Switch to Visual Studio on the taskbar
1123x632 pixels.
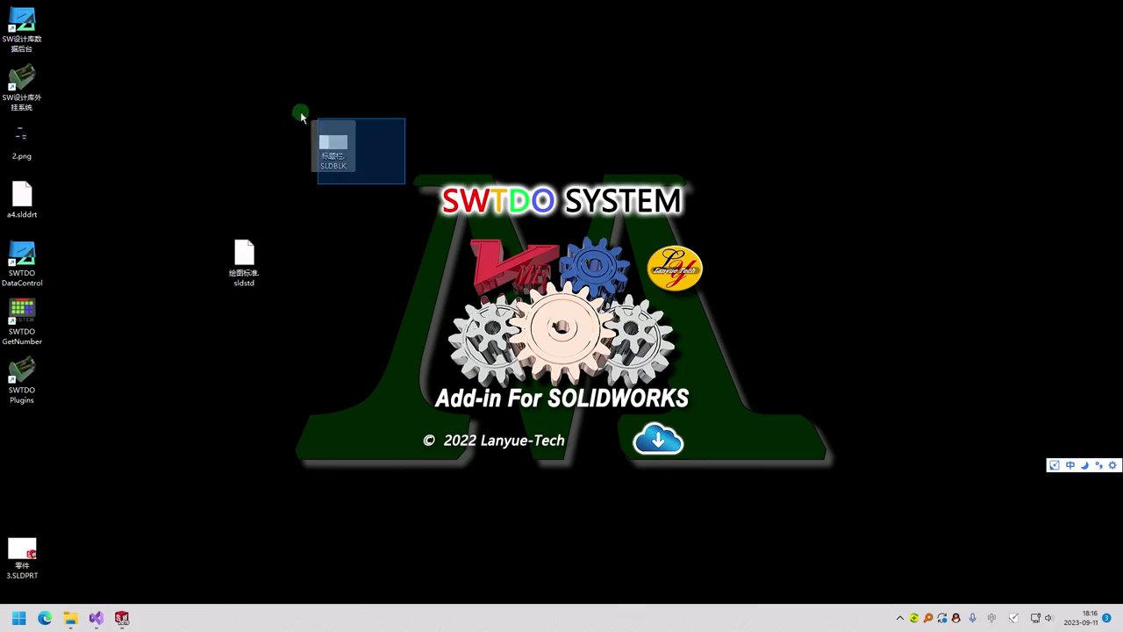coord(97,618)
